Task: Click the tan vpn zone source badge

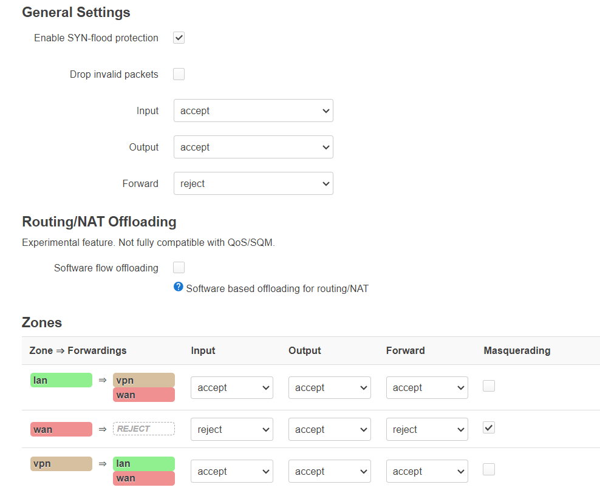Action: click(x=61, y=463)
